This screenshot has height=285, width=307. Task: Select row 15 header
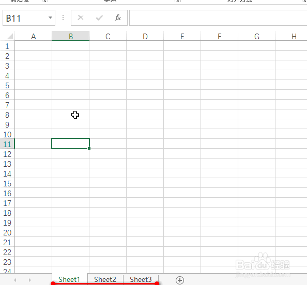tap(7, 183)
